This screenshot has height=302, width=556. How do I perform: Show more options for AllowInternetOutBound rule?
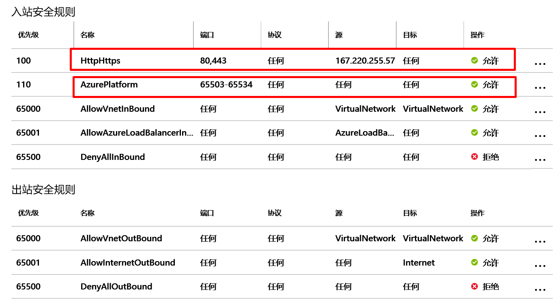[x=540, y=266]
